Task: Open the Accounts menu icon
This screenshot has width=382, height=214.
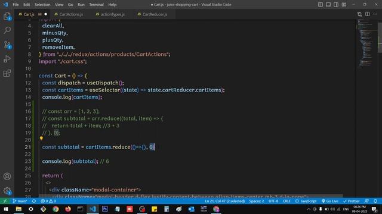Action: 7,177
